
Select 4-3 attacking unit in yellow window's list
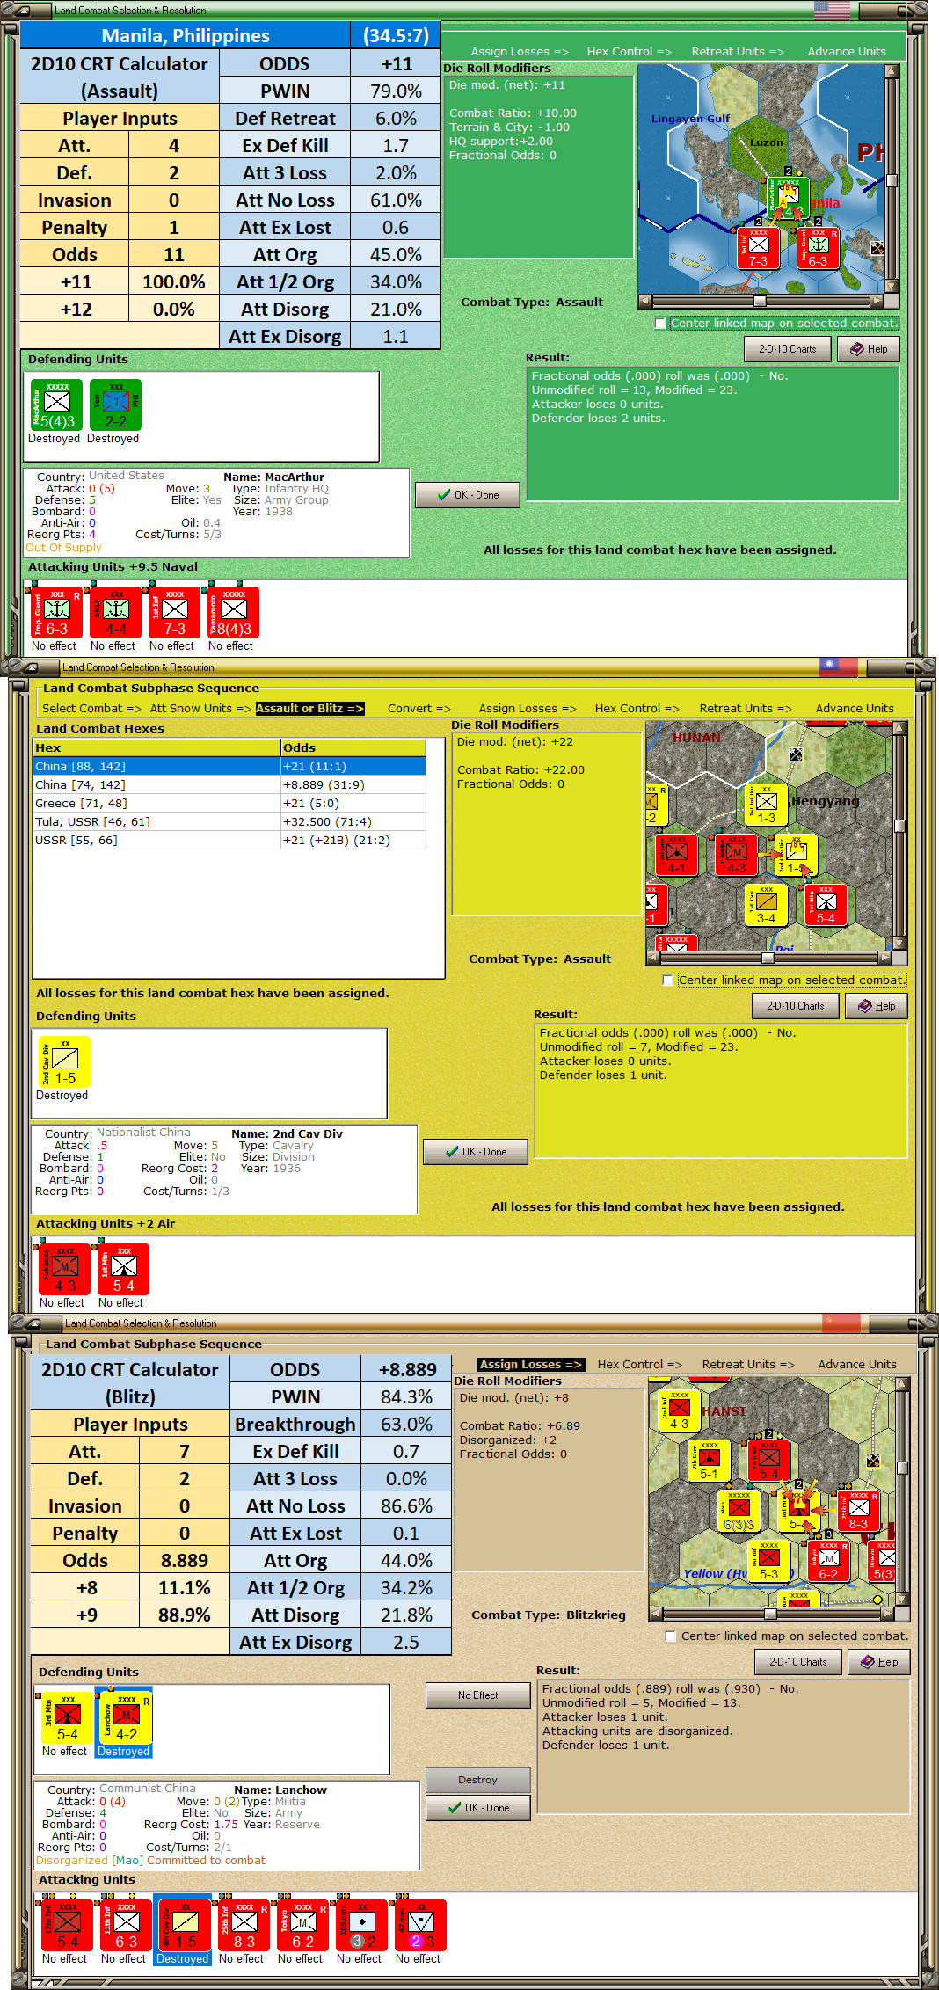tap(64, 1269)
